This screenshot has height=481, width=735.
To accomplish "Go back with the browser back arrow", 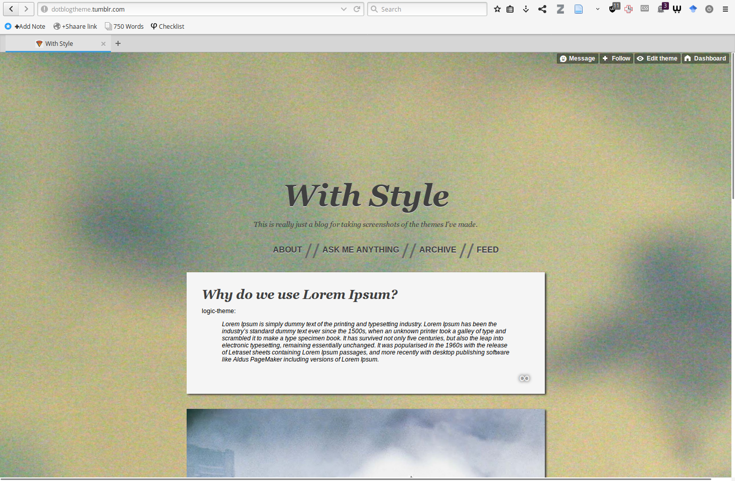I will click(11, 9).
